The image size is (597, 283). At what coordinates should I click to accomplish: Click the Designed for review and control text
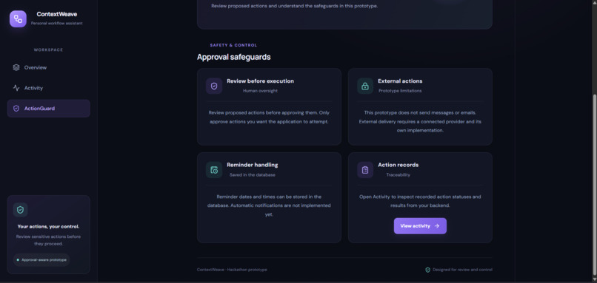click(463, 270)
